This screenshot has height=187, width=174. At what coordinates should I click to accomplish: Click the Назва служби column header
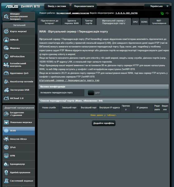point(49,108)
